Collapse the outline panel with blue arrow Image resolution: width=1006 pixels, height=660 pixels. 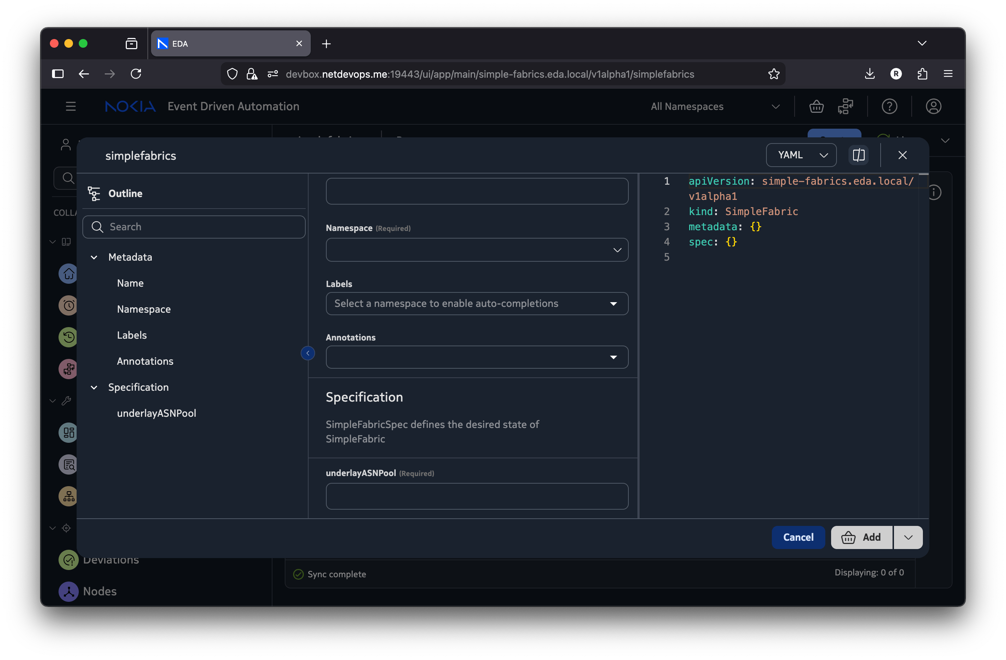308,353
